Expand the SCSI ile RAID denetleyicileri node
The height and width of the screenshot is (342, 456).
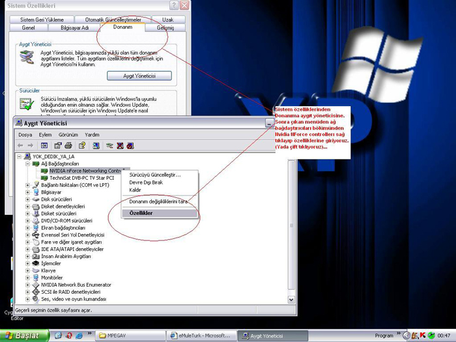(27, 292)
